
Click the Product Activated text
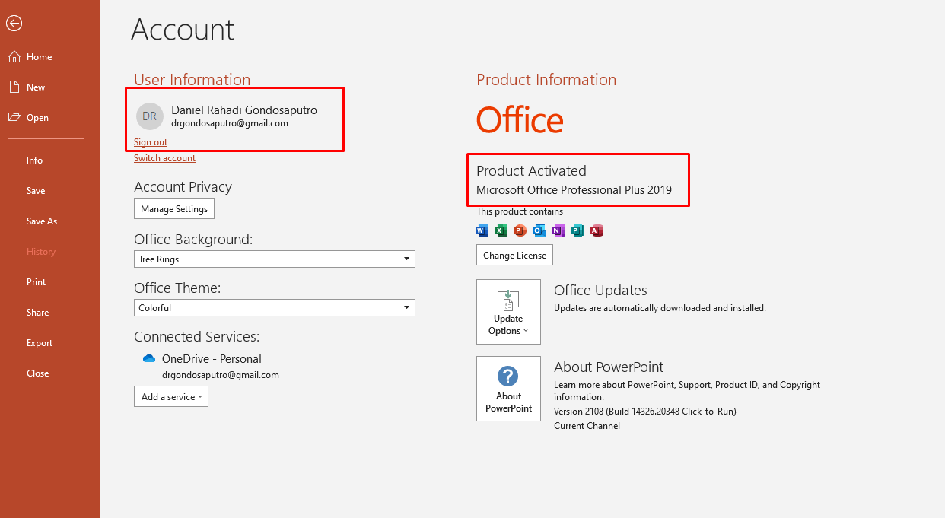(x=531, y=171)
